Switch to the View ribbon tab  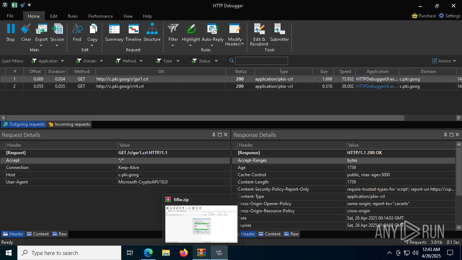[x=128, y=16]
